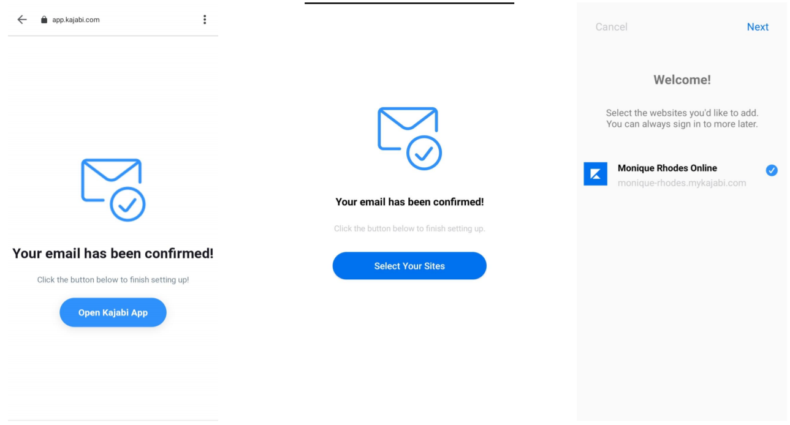Click the gray subtitle above Select Your Sites
The width and height of the screenshot is (790, 425).
click(x=409, y=229)
